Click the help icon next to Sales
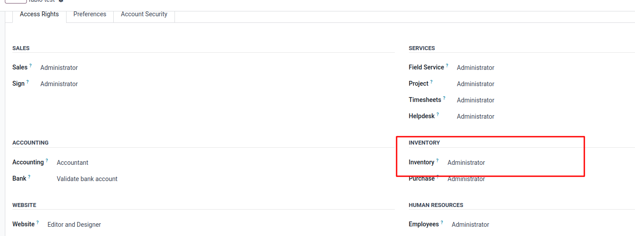The width and height of the screenshot is (635, 236). (x=30, y=65)
